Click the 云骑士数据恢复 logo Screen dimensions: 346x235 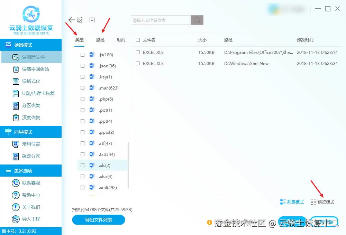pos(31,20)
